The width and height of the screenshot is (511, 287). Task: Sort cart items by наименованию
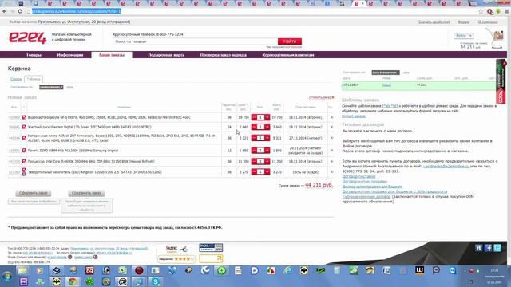pos(51,87)
